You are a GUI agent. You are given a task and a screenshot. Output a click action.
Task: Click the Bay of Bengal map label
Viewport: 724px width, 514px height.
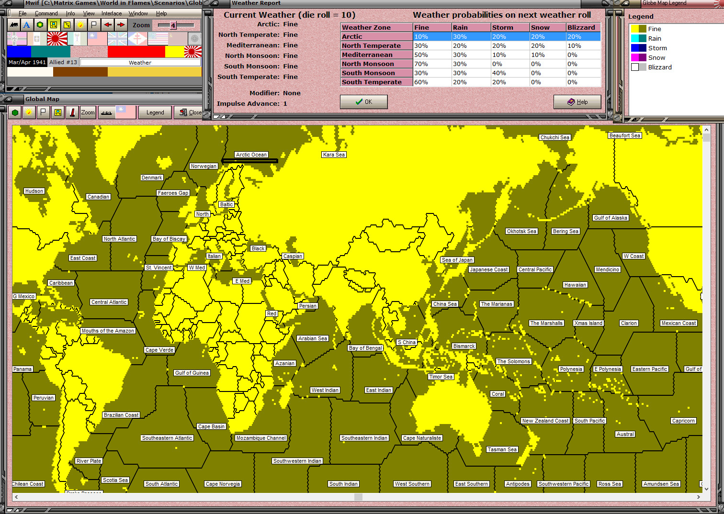tap(366, 348)
